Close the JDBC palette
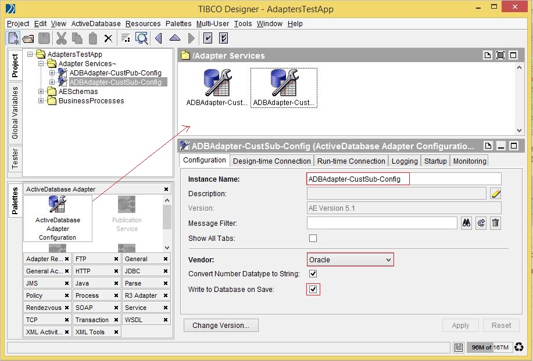This screenshot has width=533, height=361. 166,271
